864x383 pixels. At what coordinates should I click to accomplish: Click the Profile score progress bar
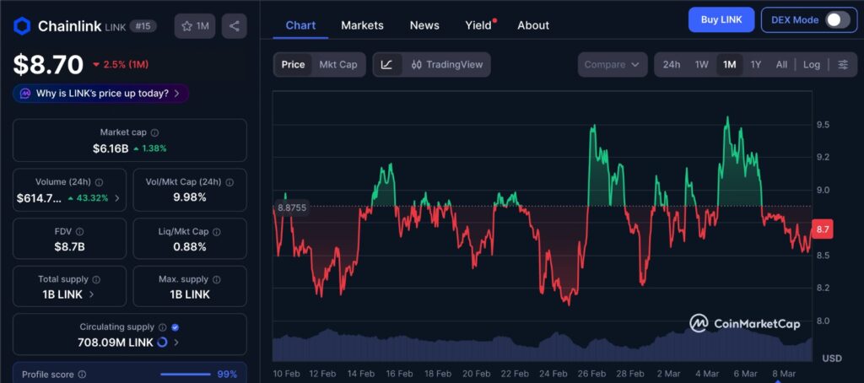tap(186, 375)
